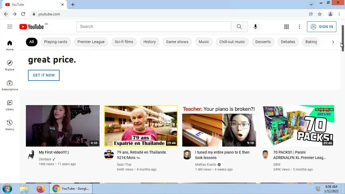Open I tuned my entire piano title
This screenshot has height=194, width=345.
click(222, 155)
